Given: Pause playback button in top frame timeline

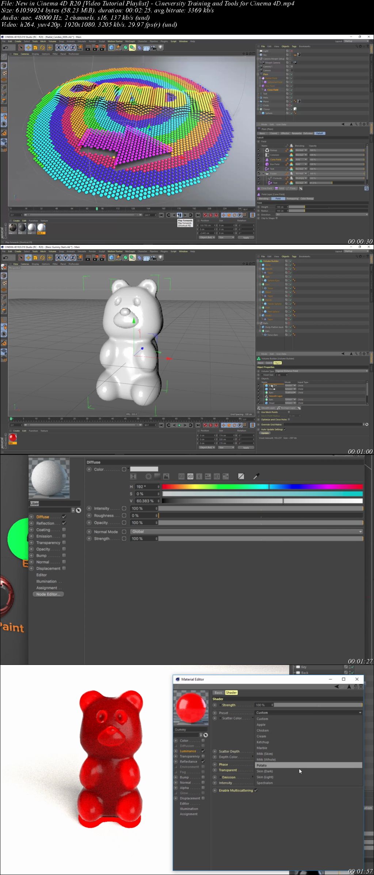Looking at the screenshot, I should pyautogui.click(x=179, y=215).
